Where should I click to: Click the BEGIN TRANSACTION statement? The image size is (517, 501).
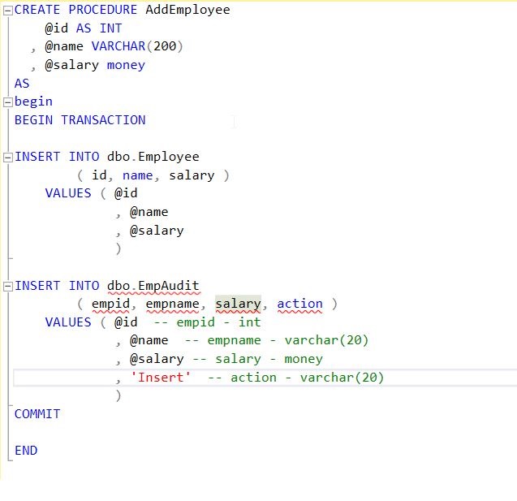[80, 120]
